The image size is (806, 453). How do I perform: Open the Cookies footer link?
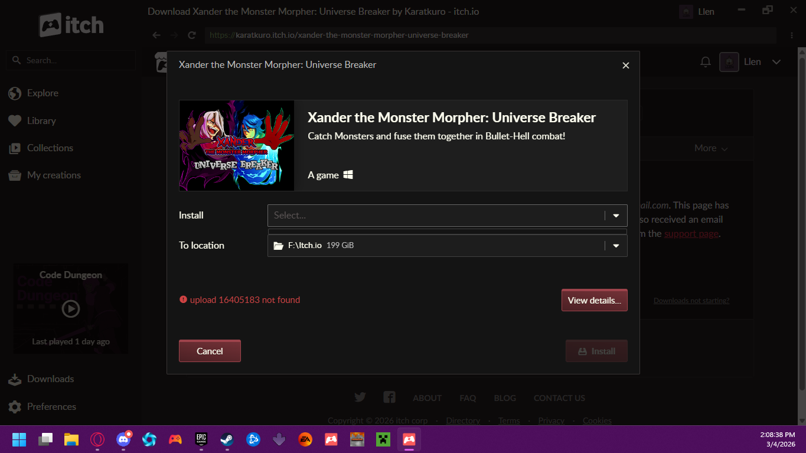coord(597,421)
